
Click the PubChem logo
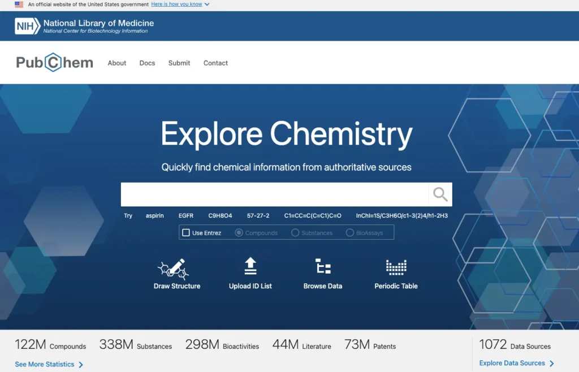point(54,63)
